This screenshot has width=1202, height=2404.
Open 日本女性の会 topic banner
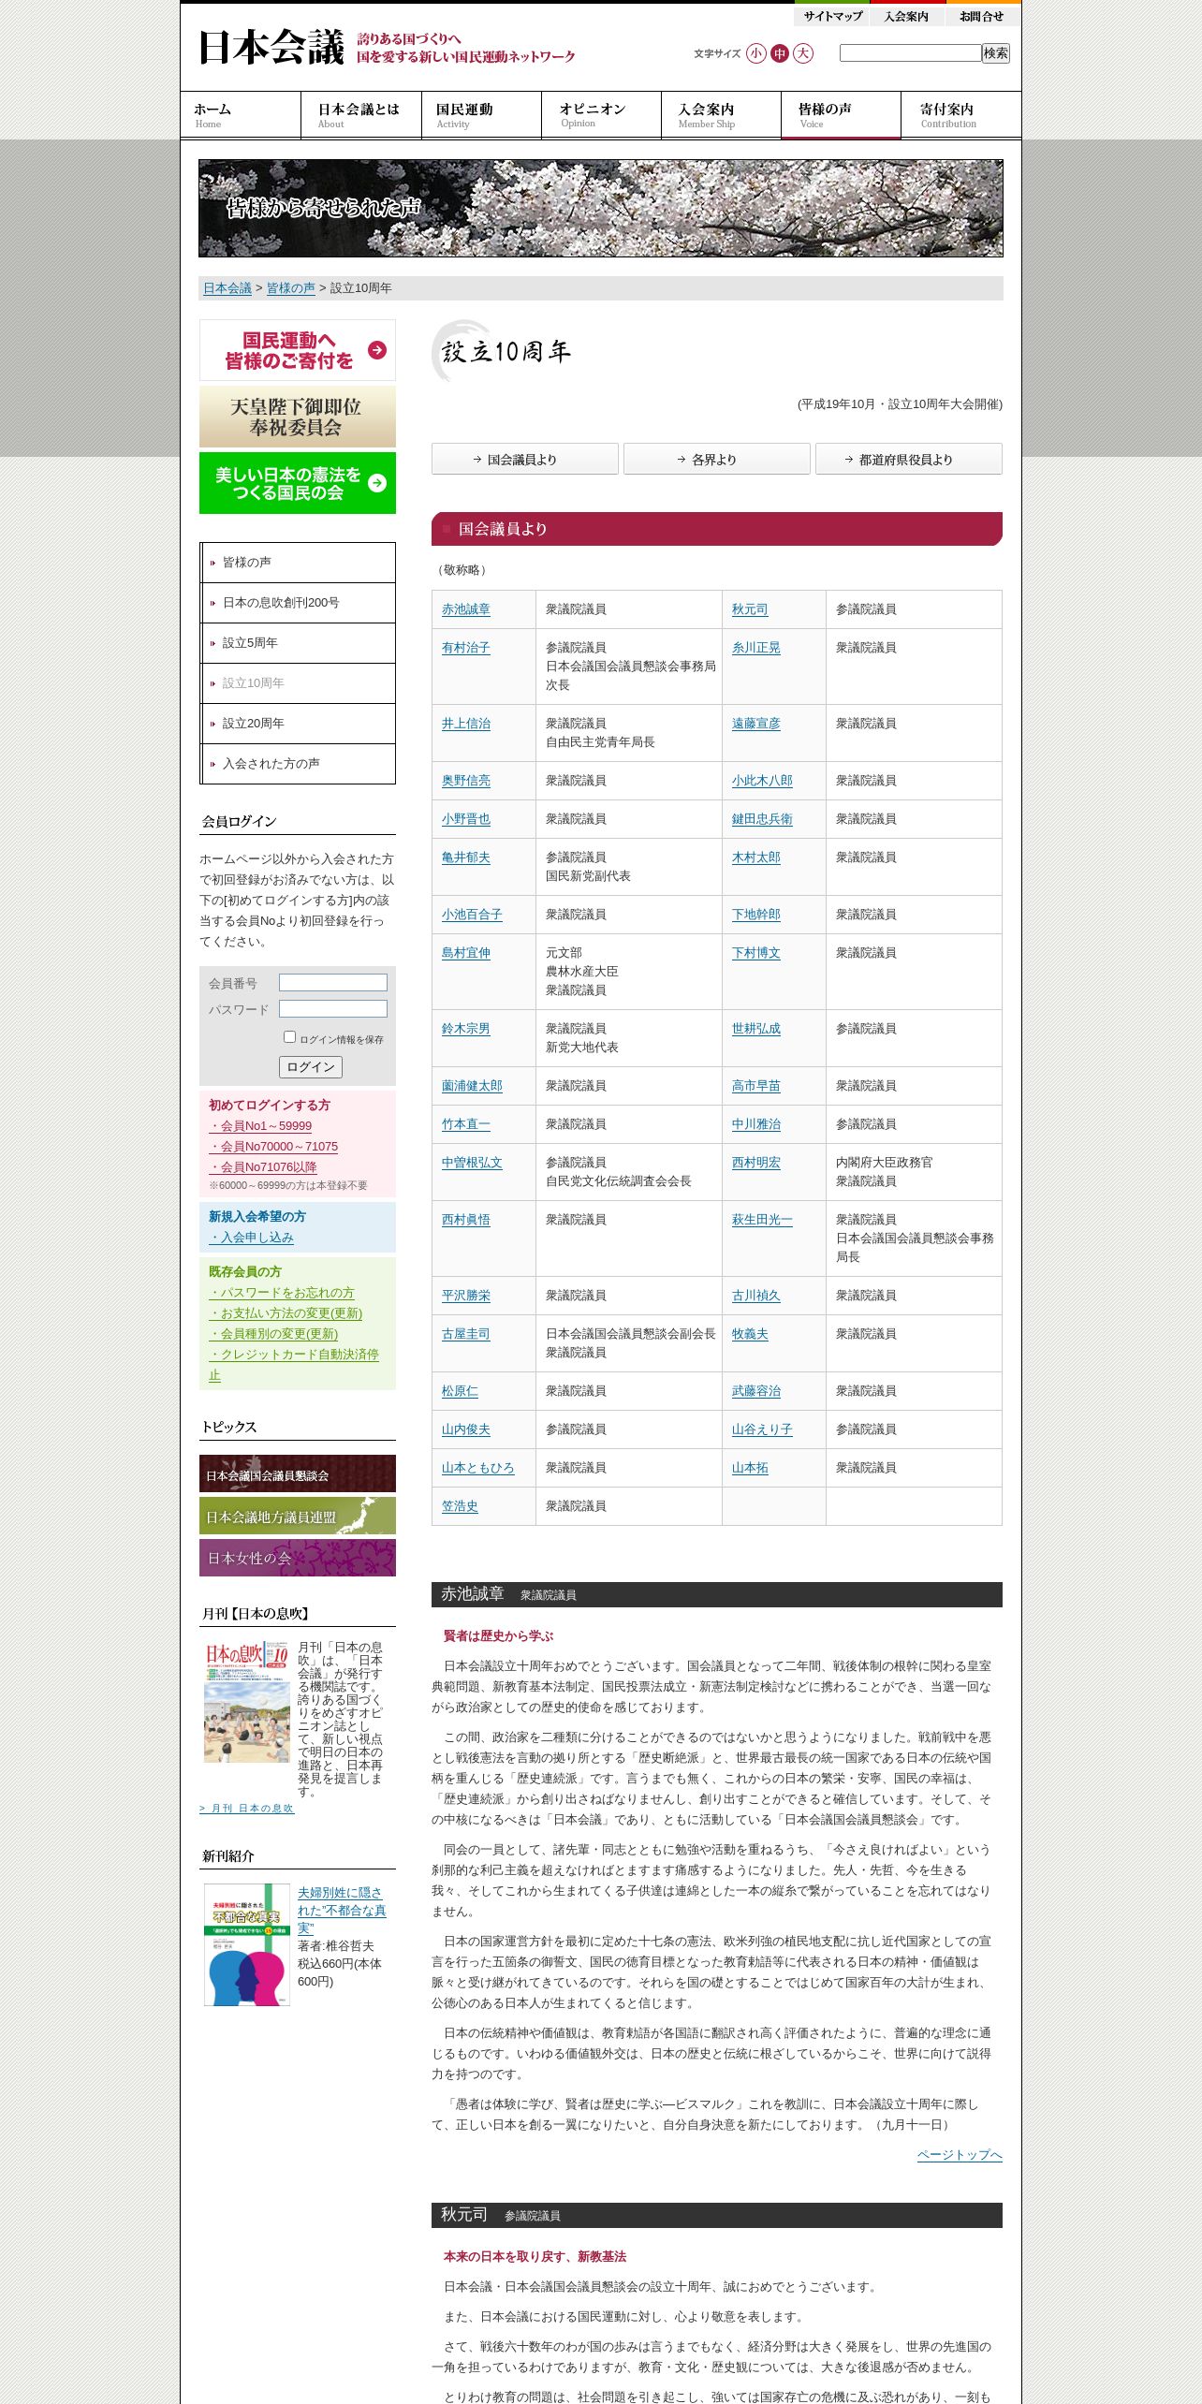(298, 1558)
